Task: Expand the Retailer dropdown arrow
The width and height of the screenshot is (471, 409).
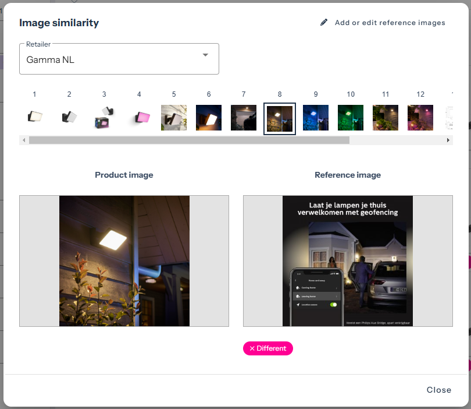Action: [205, 55]
